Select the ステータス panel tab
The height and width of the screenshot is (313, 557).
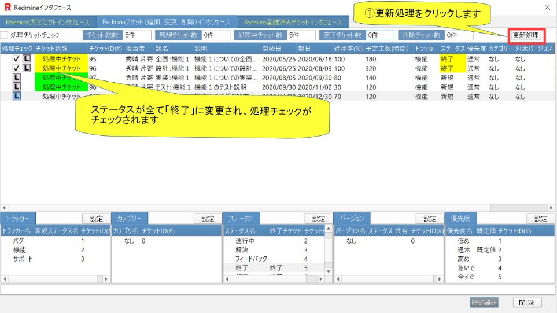coord(241,218)
